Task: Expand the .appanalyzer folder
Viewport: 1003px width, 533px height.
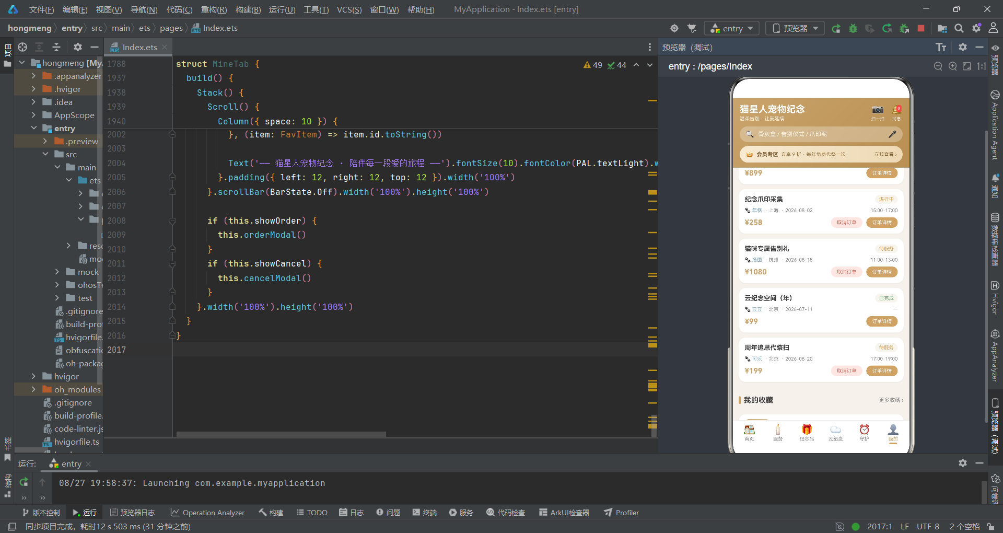Action: coord(33,76)
